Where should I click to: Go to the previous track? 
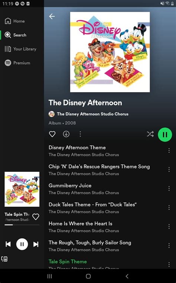(x=8, y=244)
